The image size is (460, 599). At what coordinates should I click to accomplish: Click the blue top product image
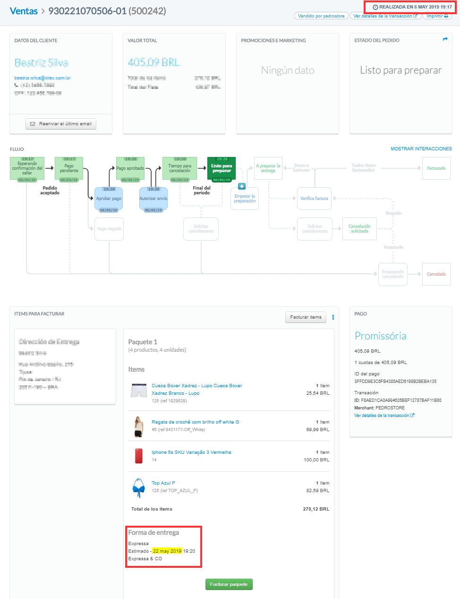[139, 487]
